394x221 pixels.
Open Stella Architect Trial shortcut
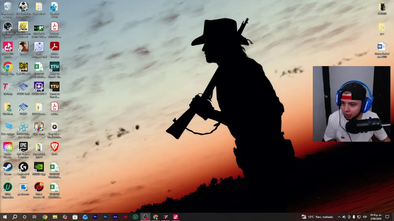click(39, 50)
